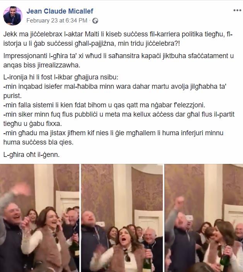Click the paragraph starting with "Jekk ma jiċċelebrax"
Screen dimensions: 243x272
tap(117, 39)
